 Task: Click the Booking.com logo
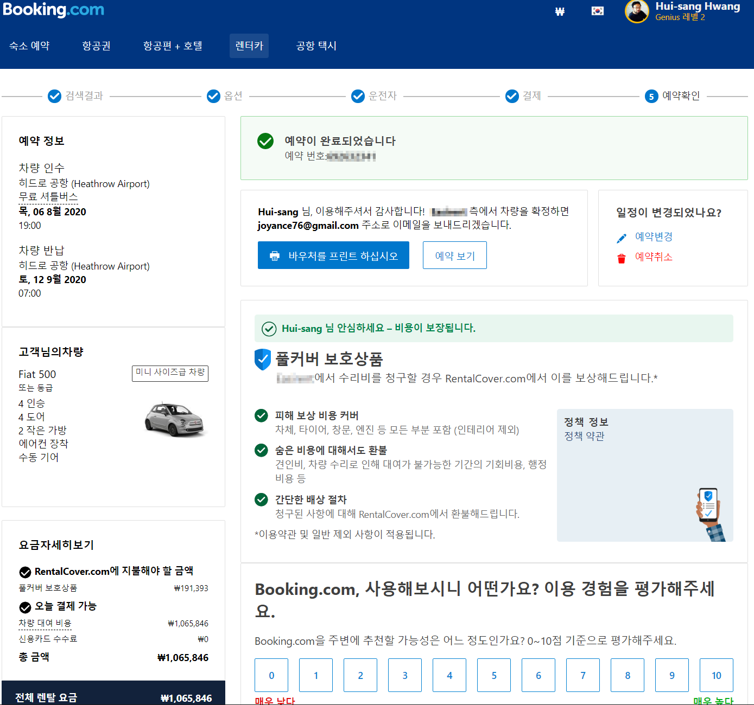coord(53,10)
